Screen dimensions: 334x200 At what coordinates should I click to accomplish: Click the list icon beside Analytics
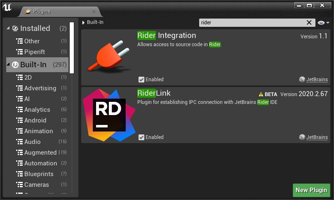[x=19, y=109]
